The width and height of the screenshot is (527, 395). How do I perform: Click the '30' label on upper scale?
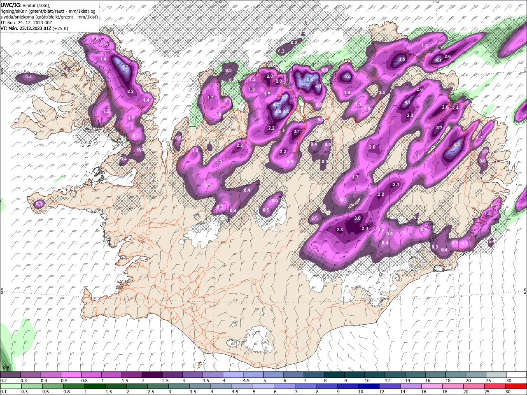pos(509,381)
